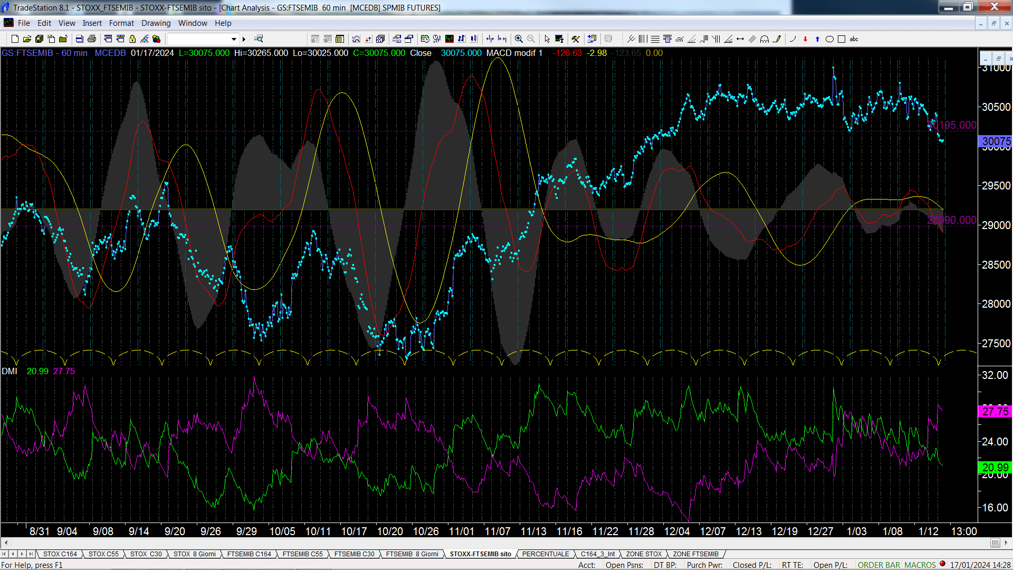Image resolution: width=1013 pixels, height=570 pixels.
Task: Select the parallel lines drawing tool
Action: point(752,39)
